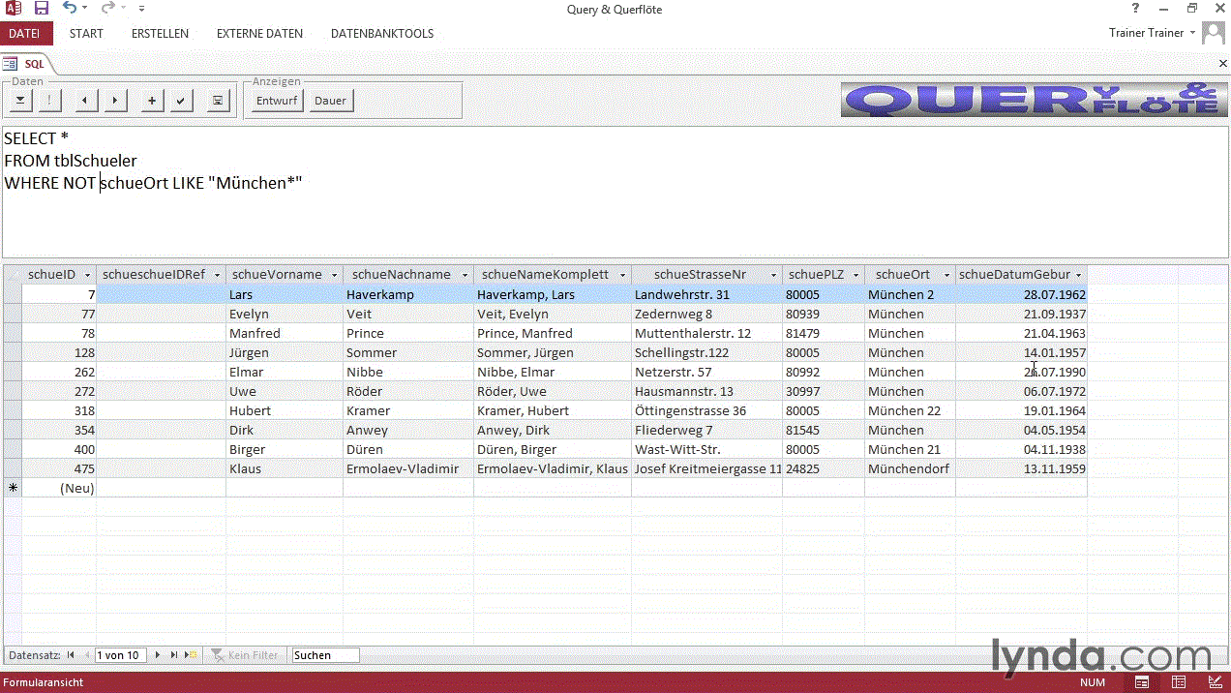Click the checkmark button in Daten group
The width and height of the screenshot is (1231, 693).
pyautogui.click(x=181, y=101)
